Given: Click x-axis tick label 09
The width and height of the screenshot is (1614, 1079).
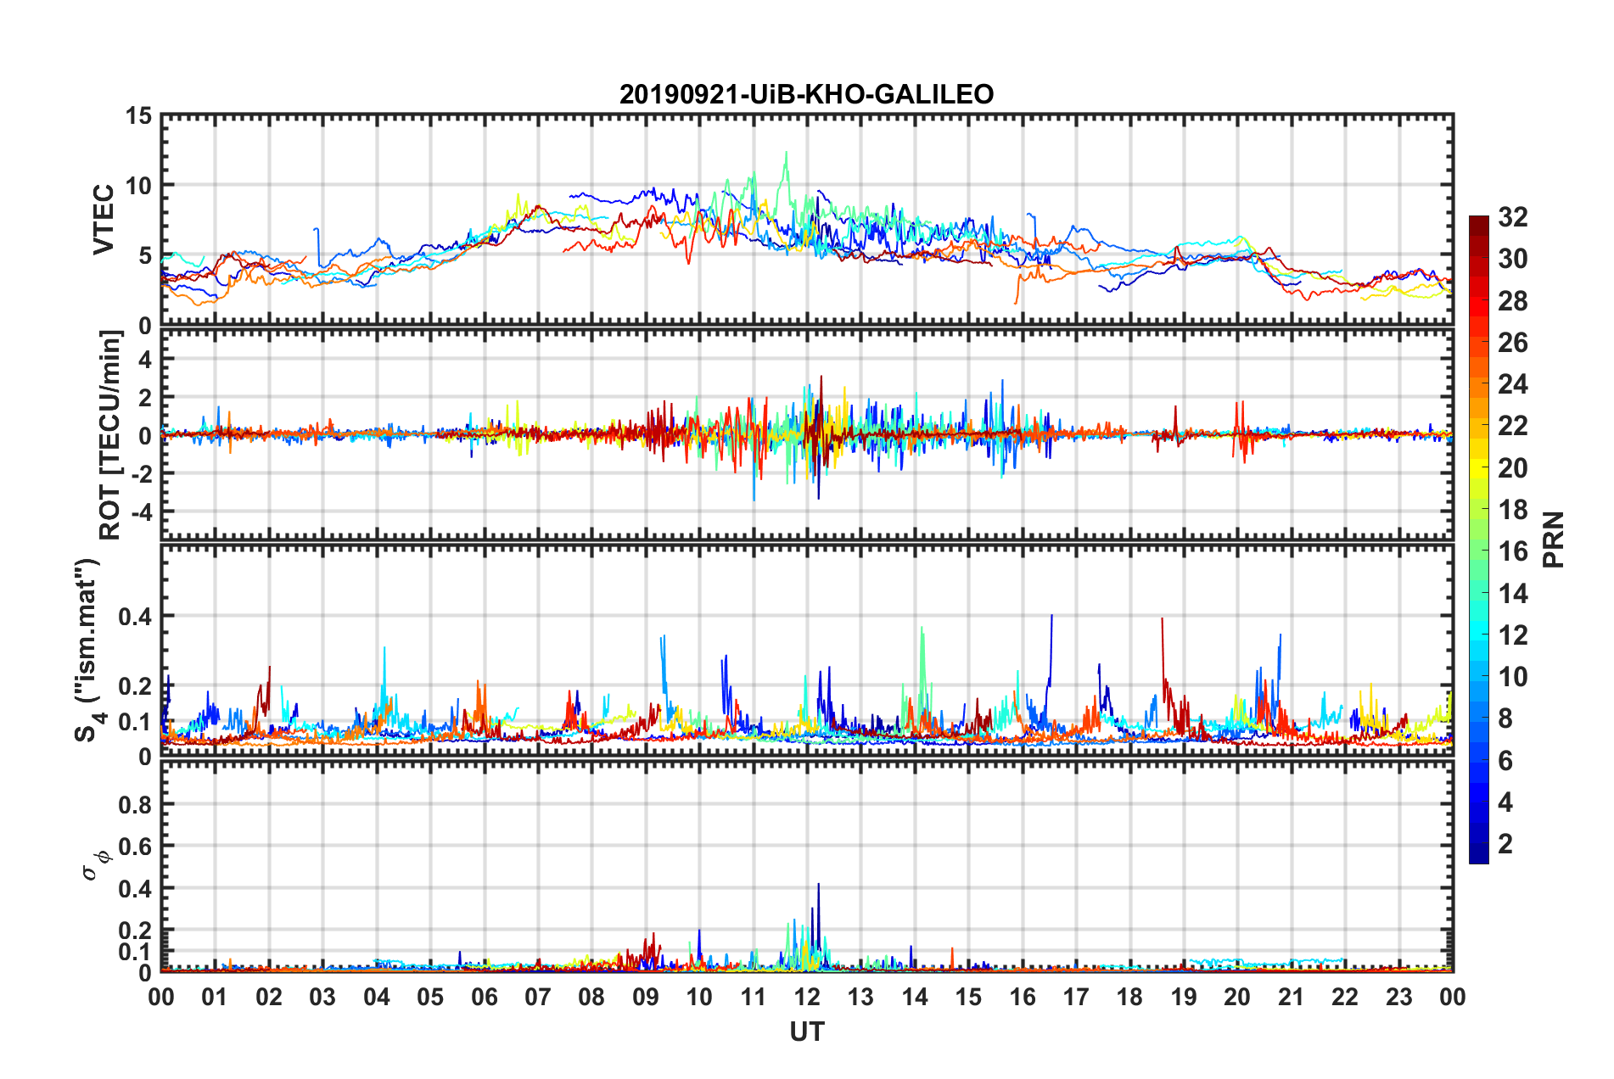Looking at the screenshot, I should pyautogui.click(x=646, y=997).
